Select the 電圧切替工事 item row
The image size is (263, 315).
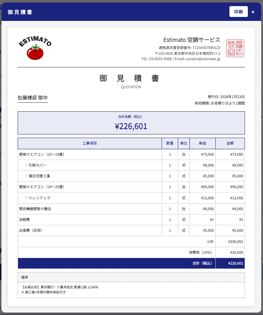tap(131, 176)
